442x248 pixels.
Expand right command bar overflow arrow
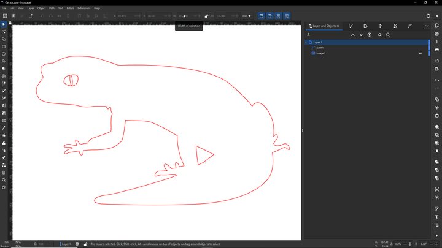pos(437,236)
